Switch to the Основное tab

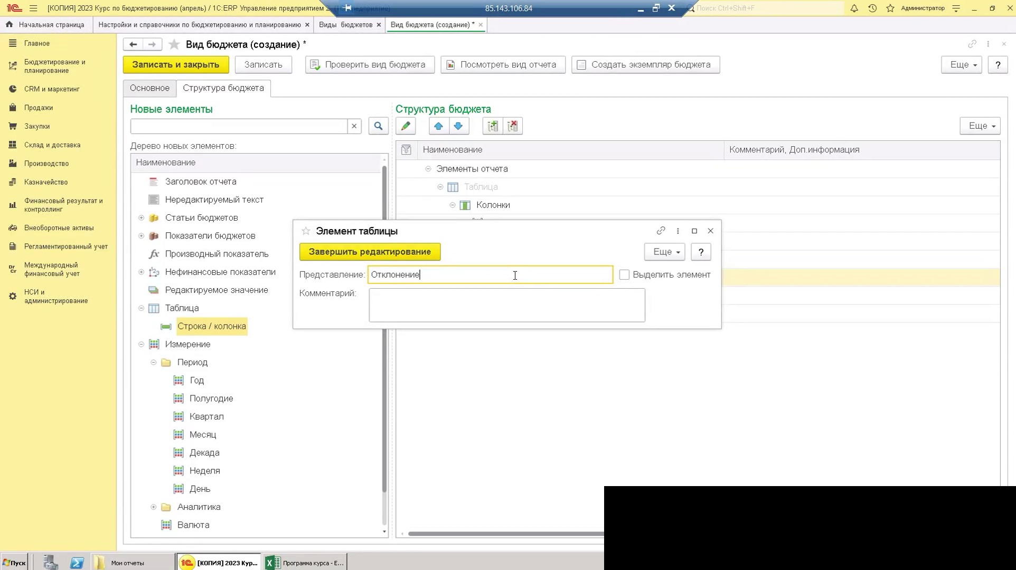click(149, 88)
